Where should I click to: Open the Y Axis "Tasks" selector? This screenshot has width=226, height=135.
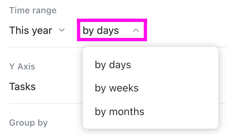[x=22, y=87]
